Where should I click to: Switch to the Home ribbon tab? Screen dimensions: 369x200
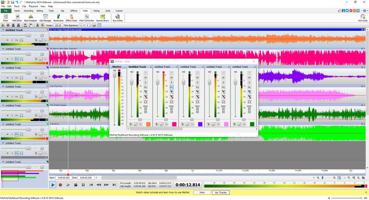tap(17, 11)
